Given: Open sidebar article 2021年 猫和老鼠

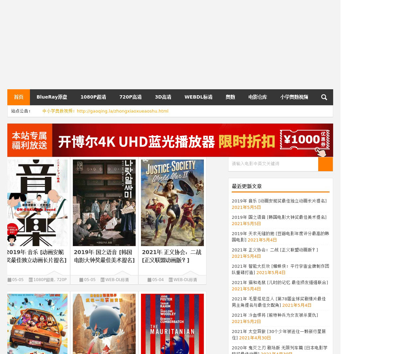Looking at the screenshot, I should tap(280, 283).
